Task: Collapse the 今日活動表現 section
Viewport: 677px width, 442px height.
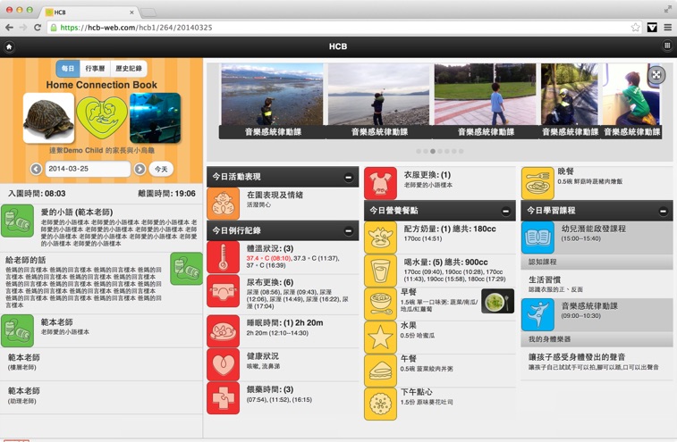Action: (x=349, y=177)
